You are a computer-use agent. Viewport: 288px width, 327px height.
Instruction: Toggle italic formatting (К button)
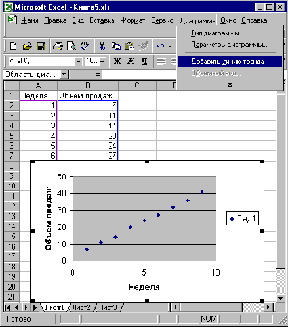click(131, 61)
